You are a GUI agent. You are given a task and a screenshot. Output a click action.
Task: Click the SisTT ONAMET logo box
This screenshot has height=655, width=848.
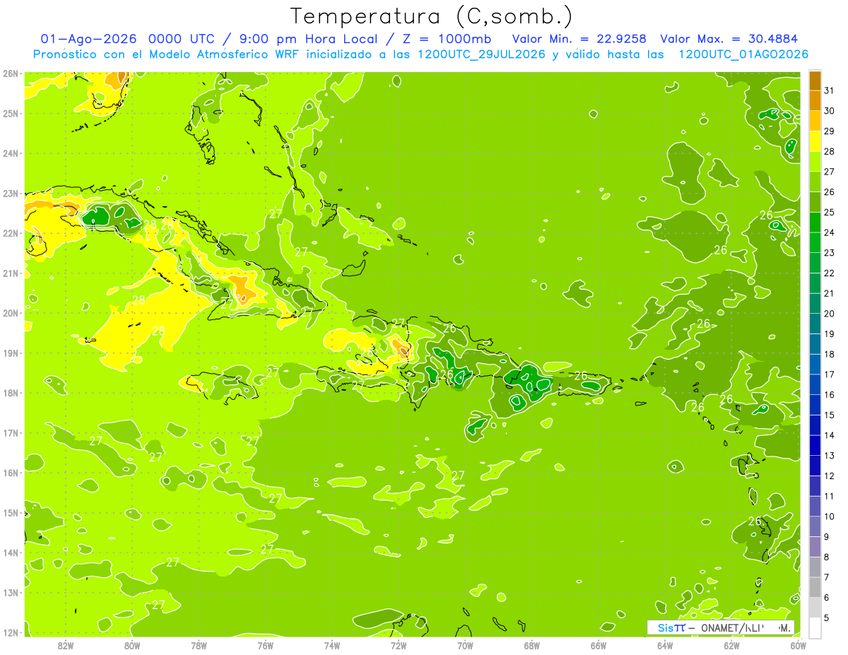coord(721,627)
